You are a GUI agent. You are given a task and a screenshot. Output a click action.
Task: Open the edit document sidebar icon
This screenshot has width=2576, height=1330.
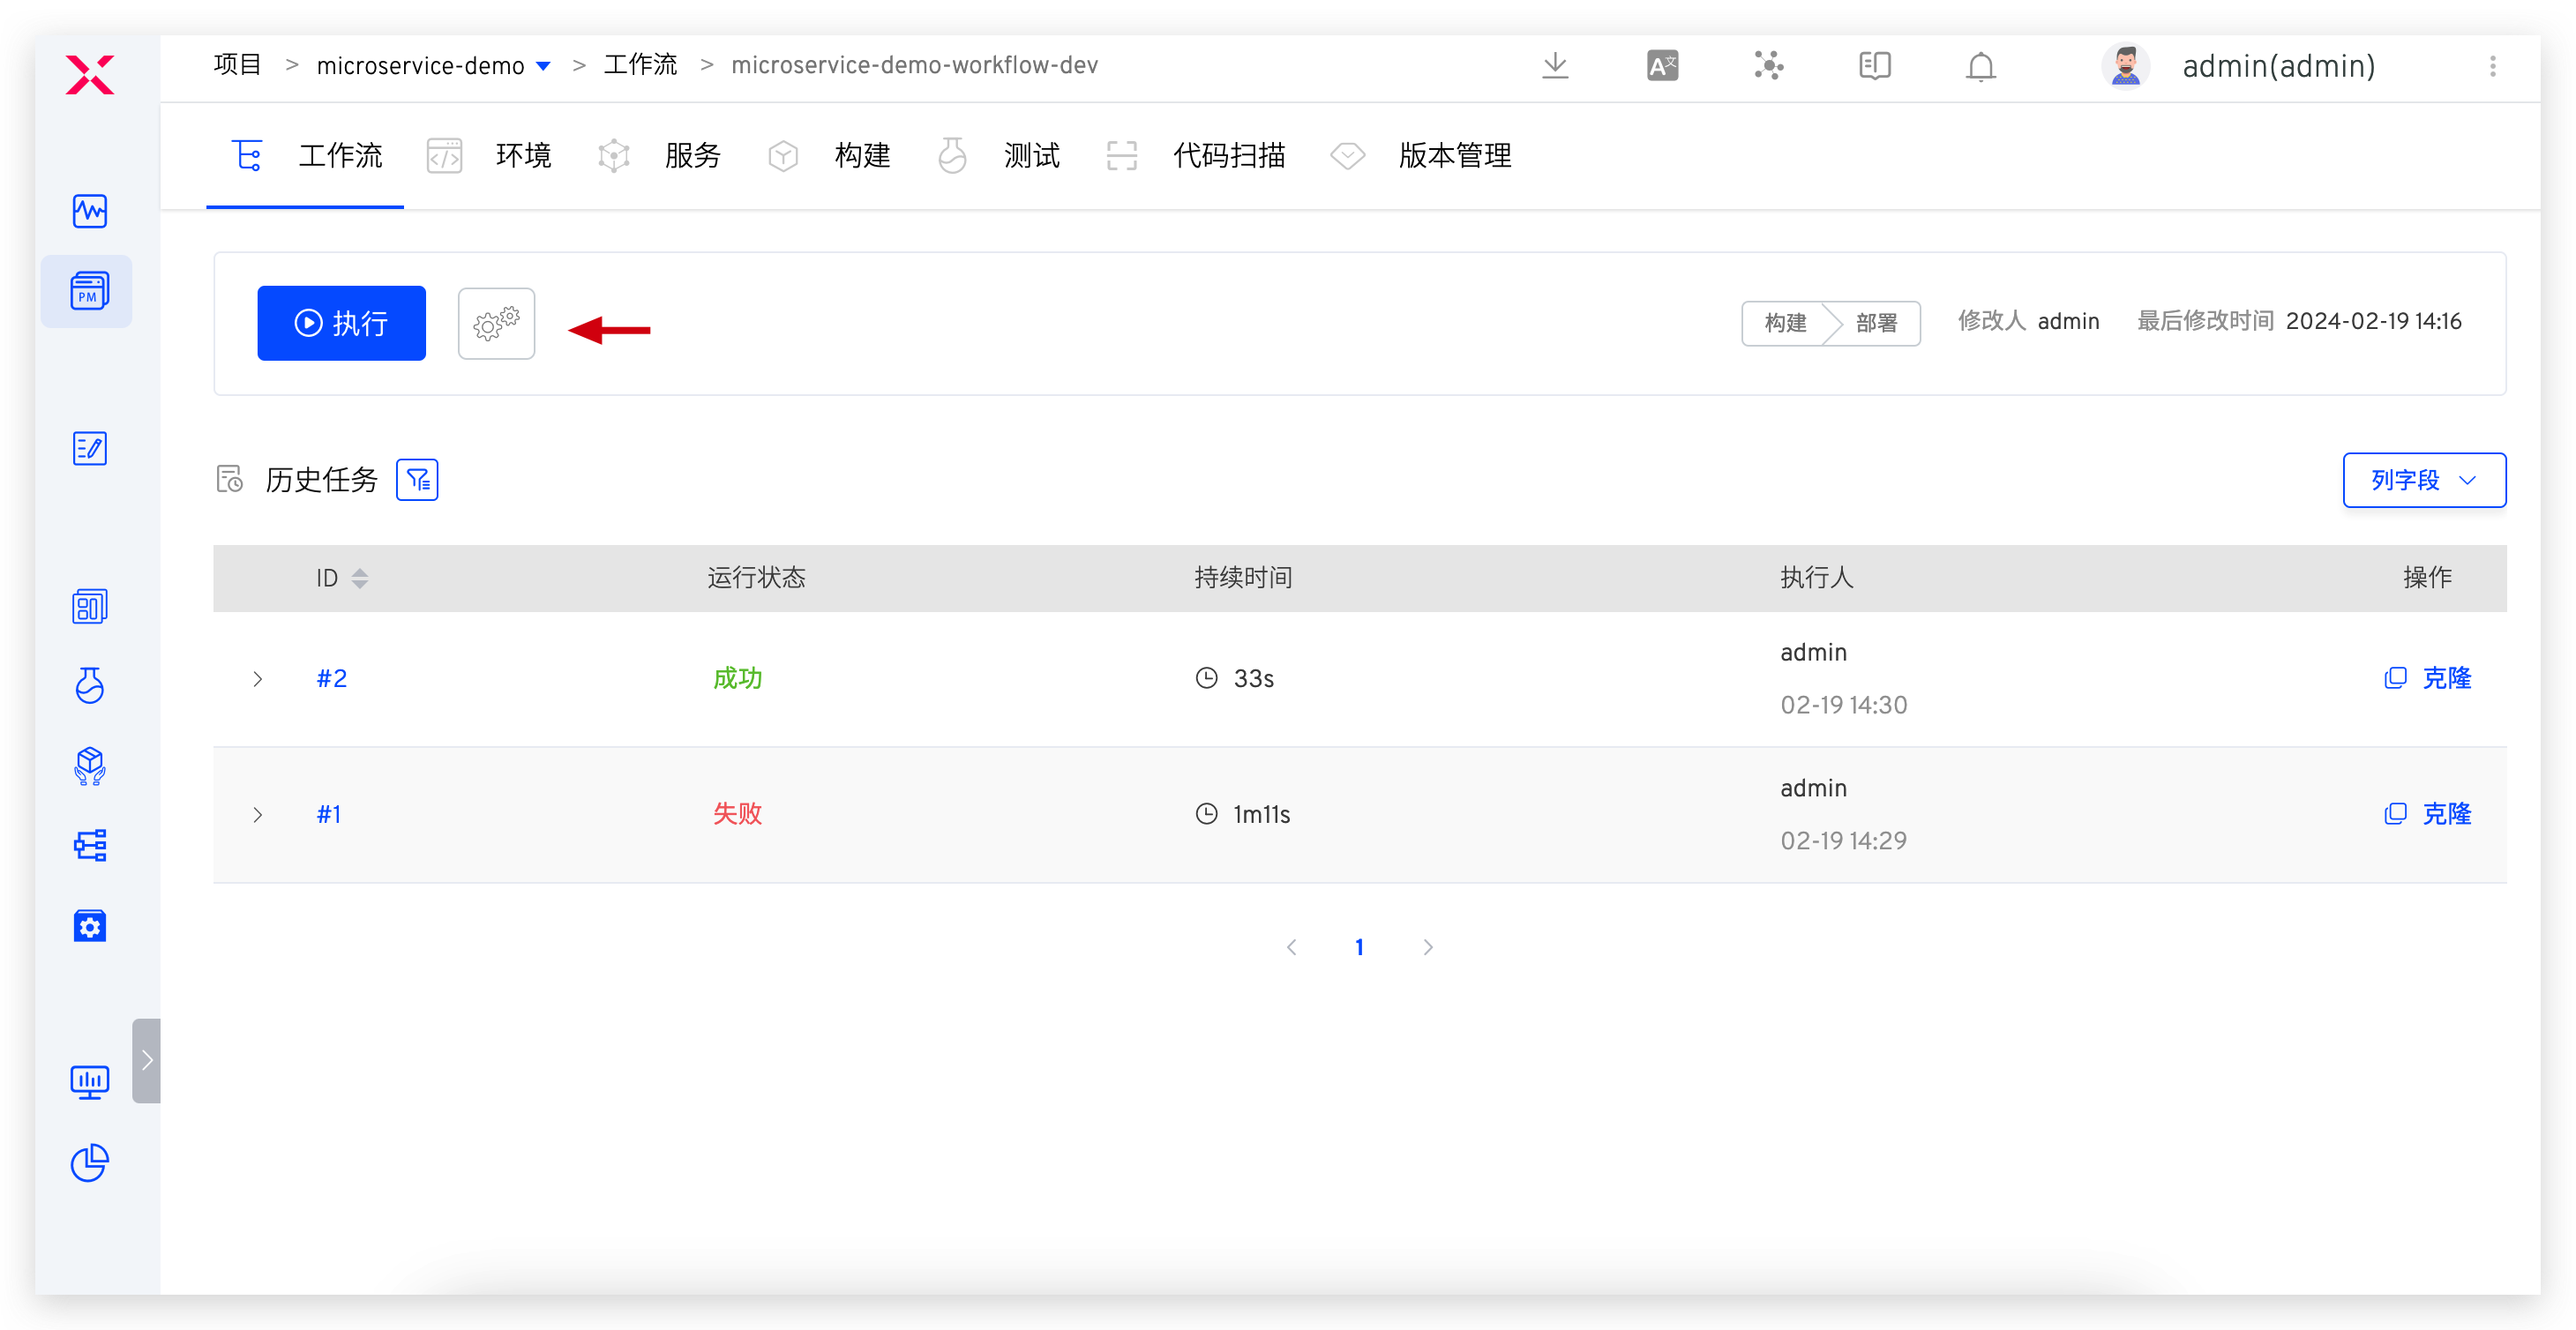pyautogui.click(x=90, y=449)
